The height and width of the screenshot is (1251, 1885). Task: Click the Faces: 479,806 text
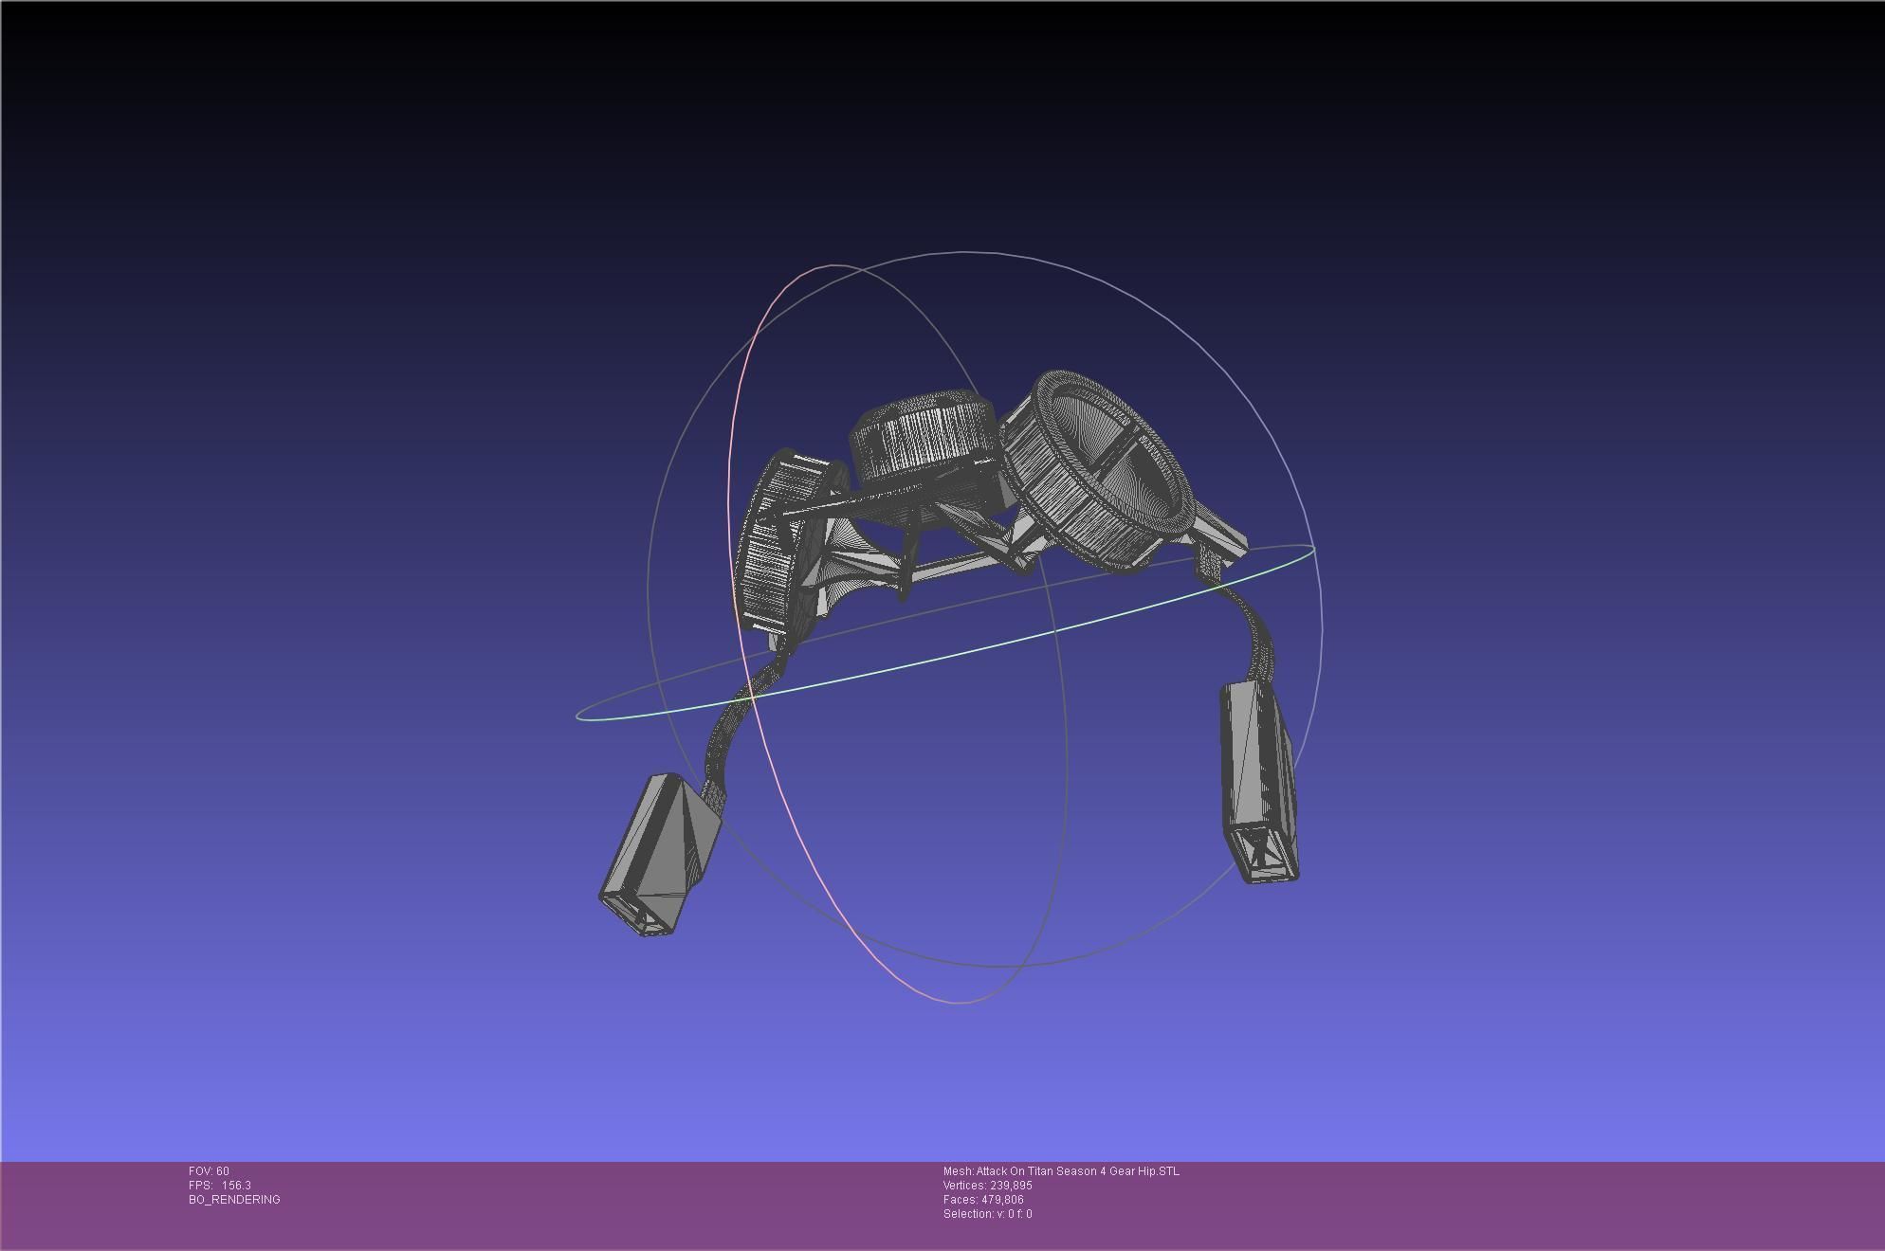coord(983,1200)
